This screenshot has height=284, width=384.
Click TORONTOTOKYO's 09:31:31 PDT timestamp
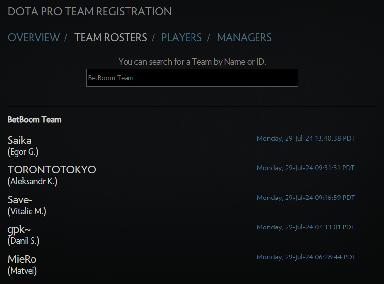tap(306, 168)
